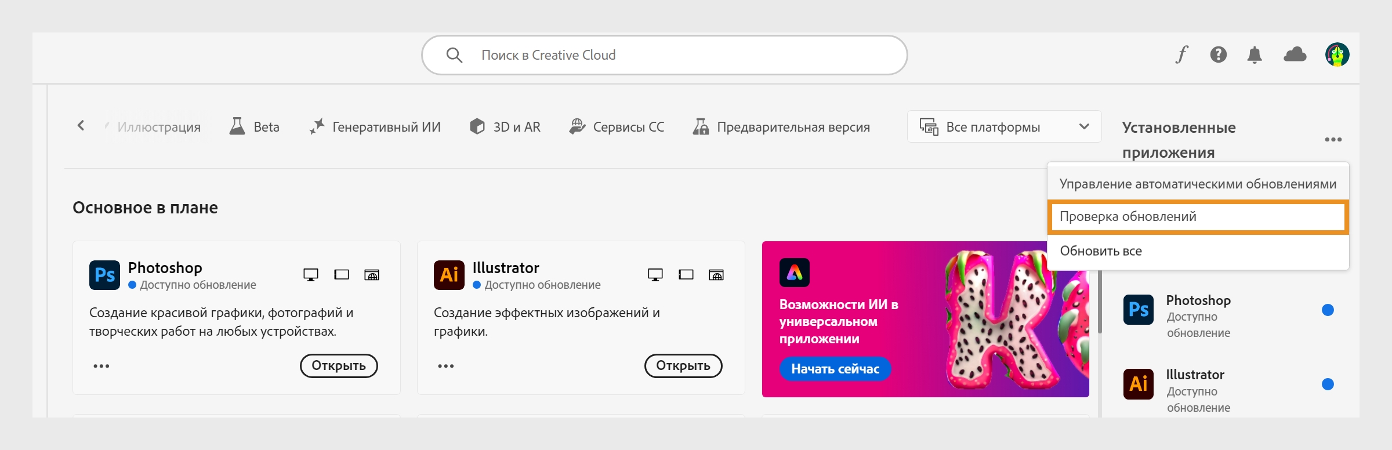Click the search magnifier icon
The width and height of the screenshot is (1392, 450).
[454, 55]
